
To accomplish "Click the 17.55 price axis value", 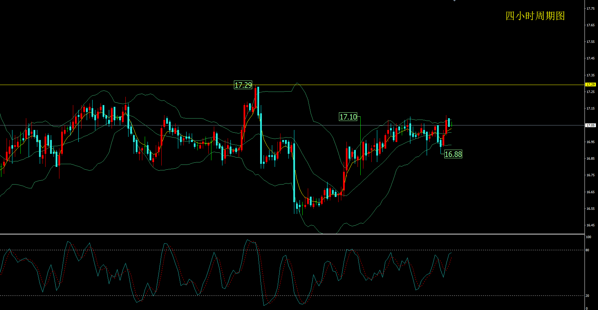I will click(590, 42).
